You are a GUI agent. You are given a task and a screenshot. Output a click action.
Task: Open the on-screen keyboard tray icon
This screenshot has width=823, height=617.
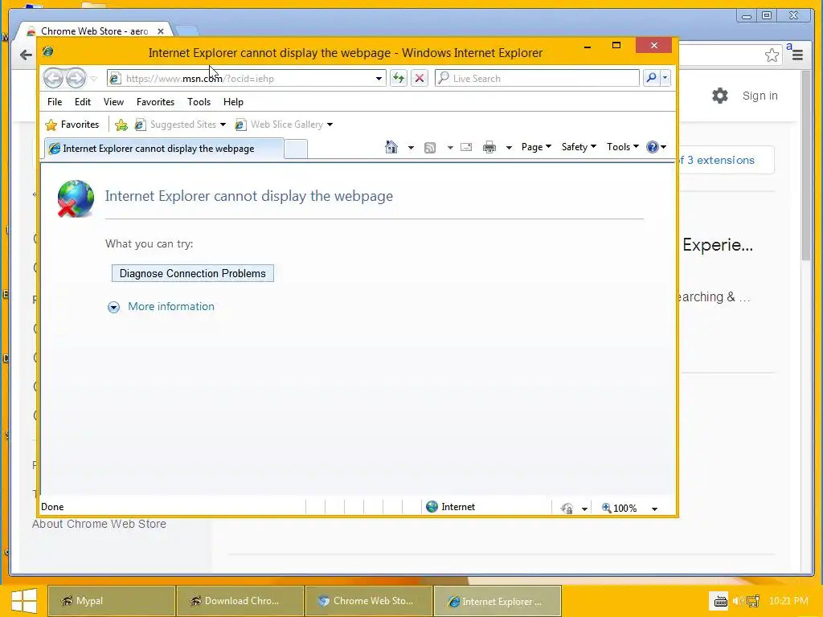tap(721, 601)
